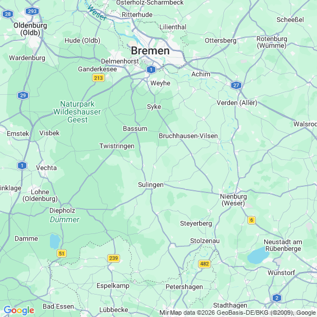Select the yellow 51 road marker
Viewport: 317px width, 317px height.
pyautogui.click(x=62, y=253)
